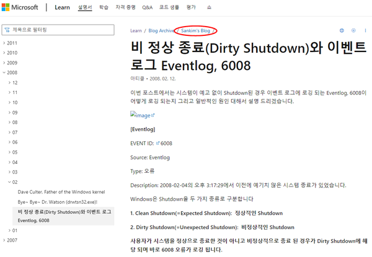Click the broken image placeholder link
Screen dimensions: 372x257
(x=142, y=115)
